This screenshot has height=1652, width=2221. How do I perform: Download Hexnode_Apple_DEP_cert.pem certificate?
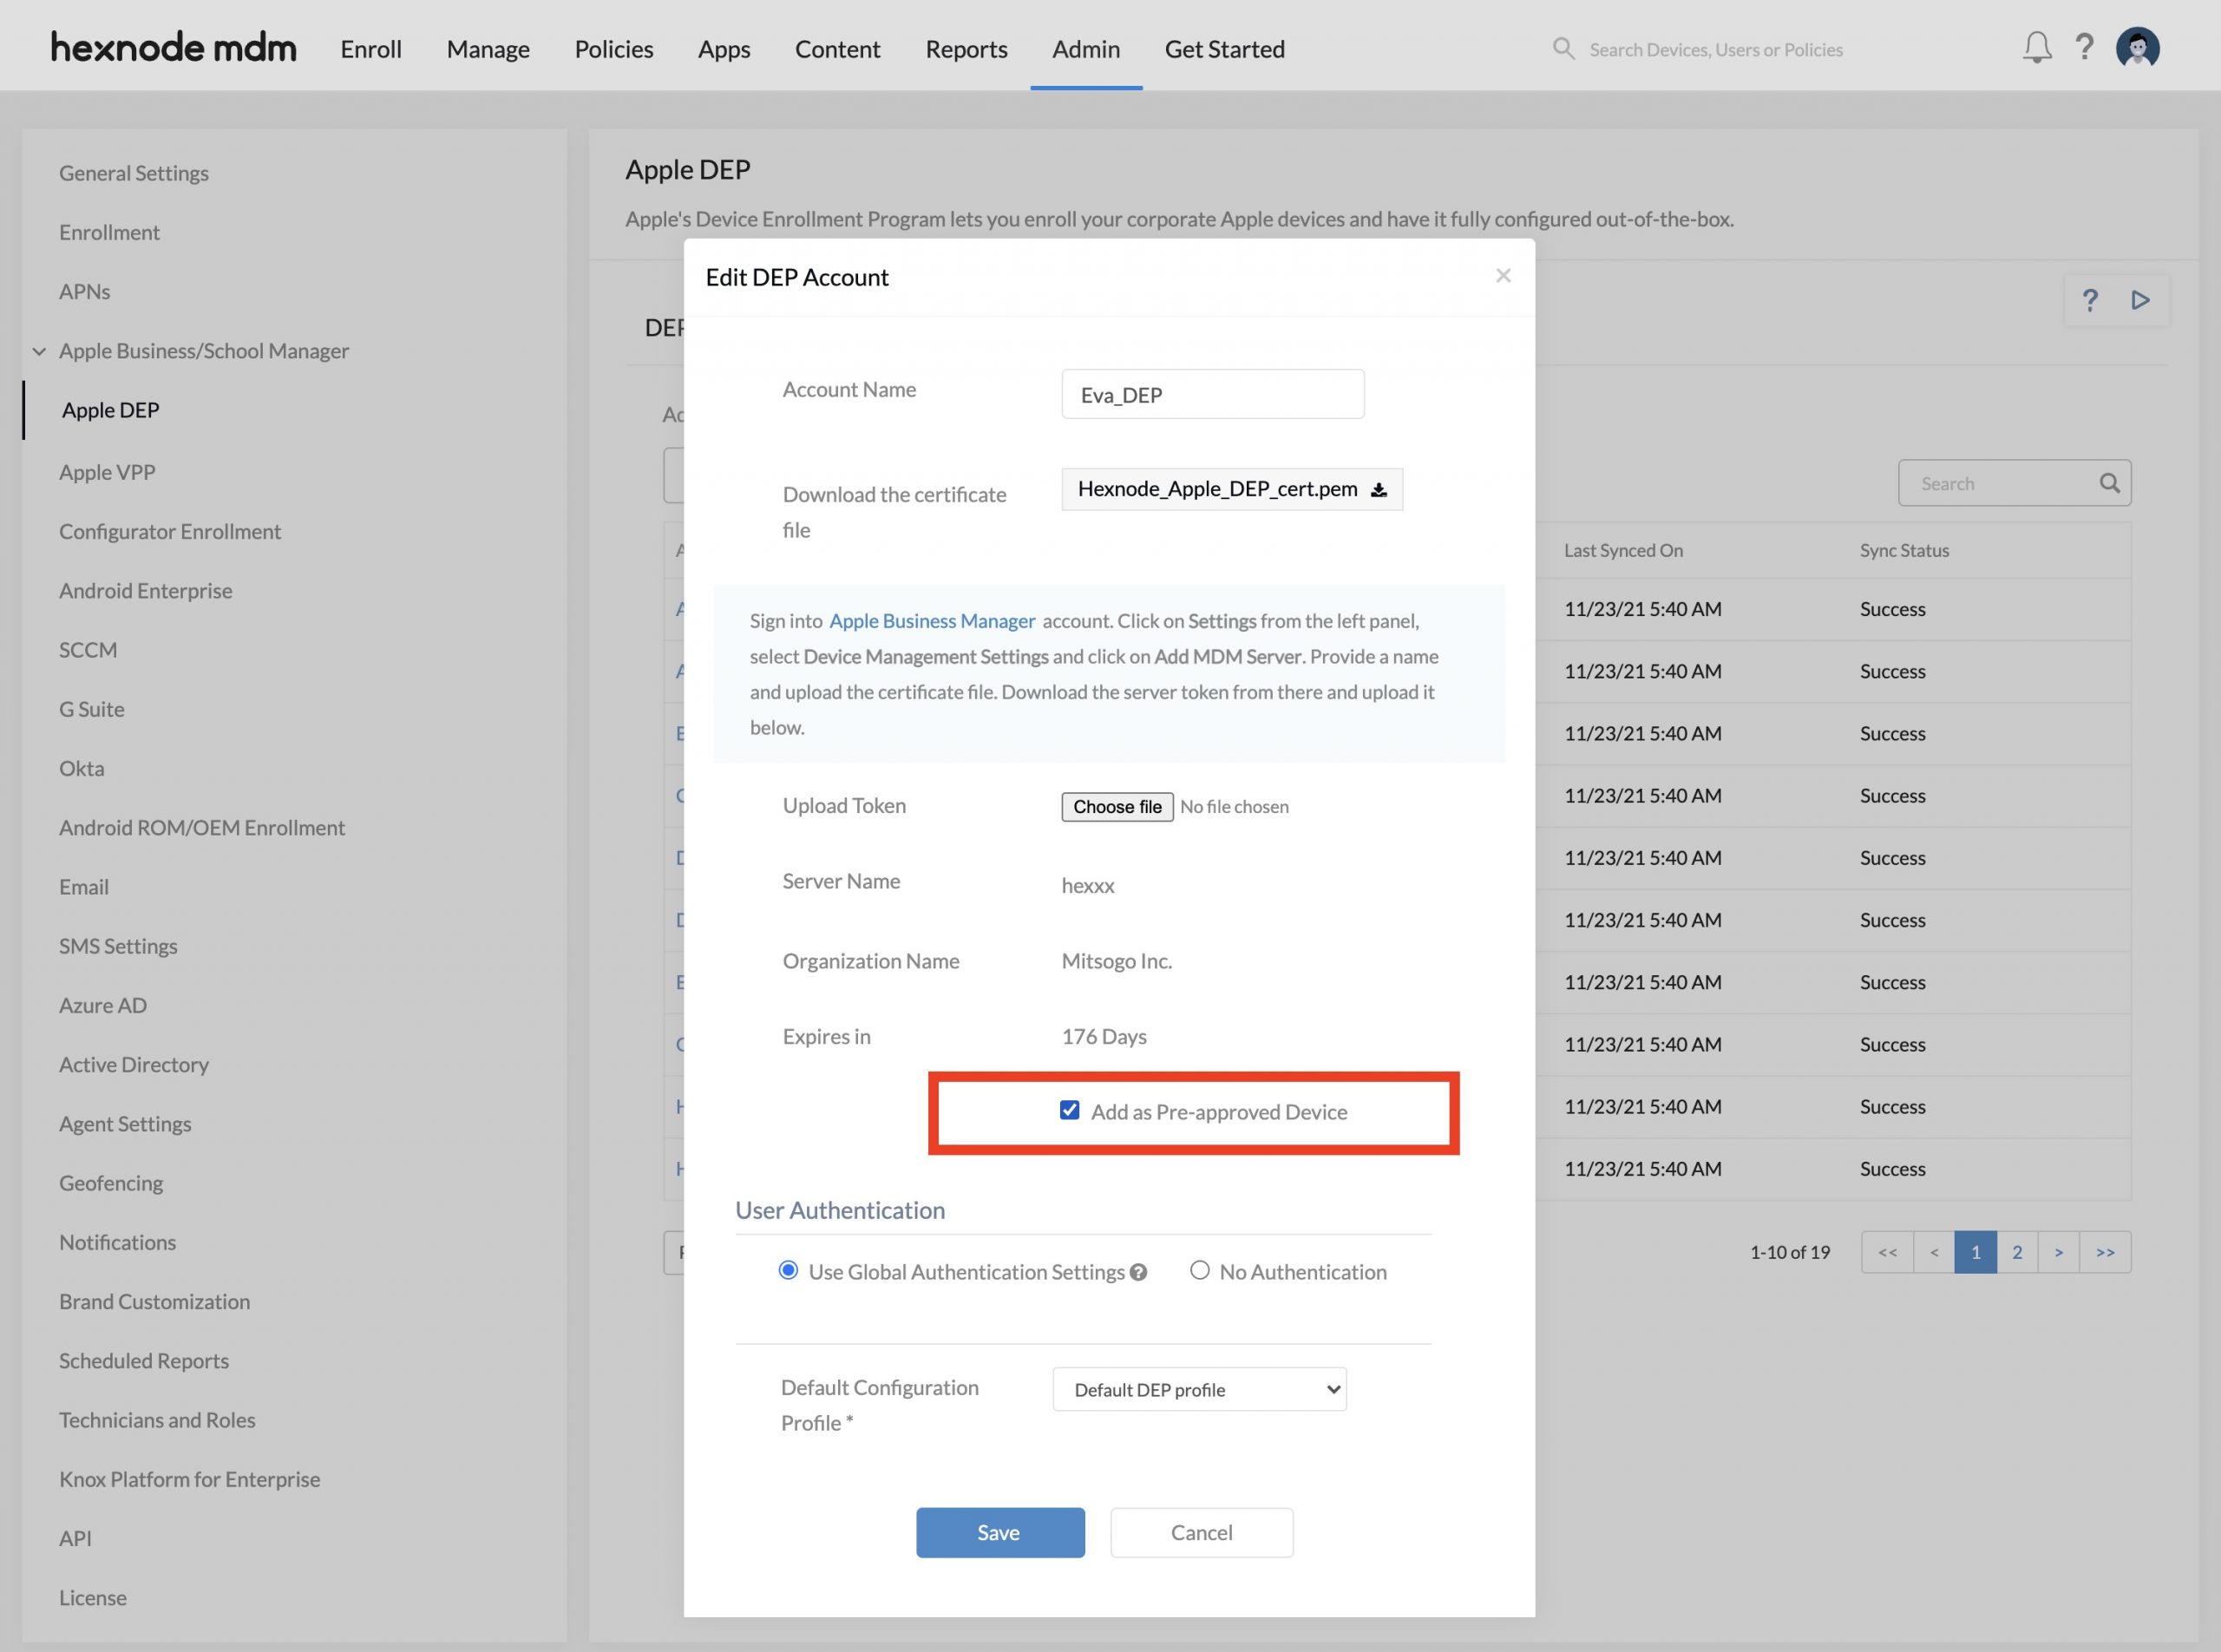[x=1232, y=489]
